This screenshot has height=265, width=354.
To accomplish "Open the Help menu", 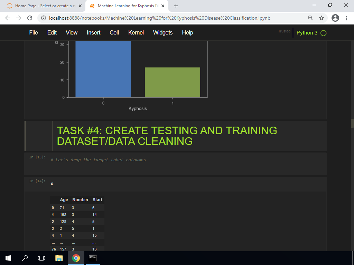I will point(187,33).
